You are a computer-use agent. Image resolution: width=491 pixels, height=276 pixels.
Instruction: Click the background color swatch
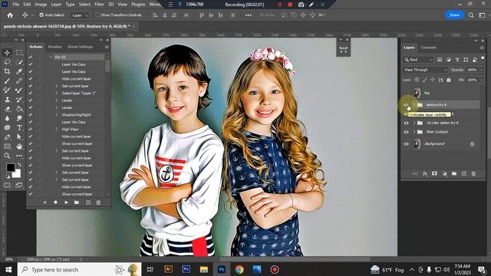[x=17, y=174]
